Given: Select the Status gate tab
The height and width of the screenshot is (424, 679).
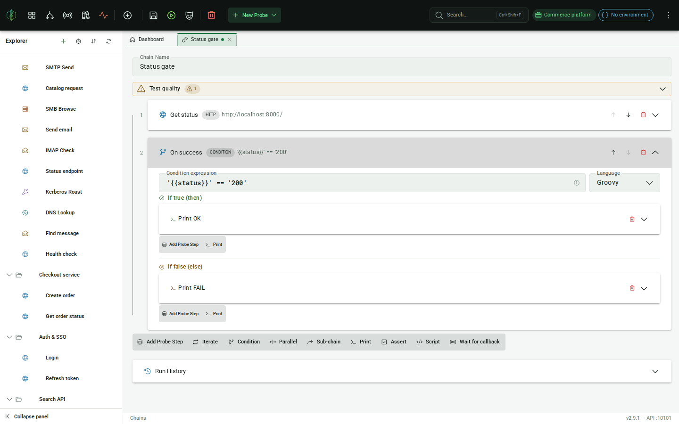Looking at the screenshot, I should 204,40.
